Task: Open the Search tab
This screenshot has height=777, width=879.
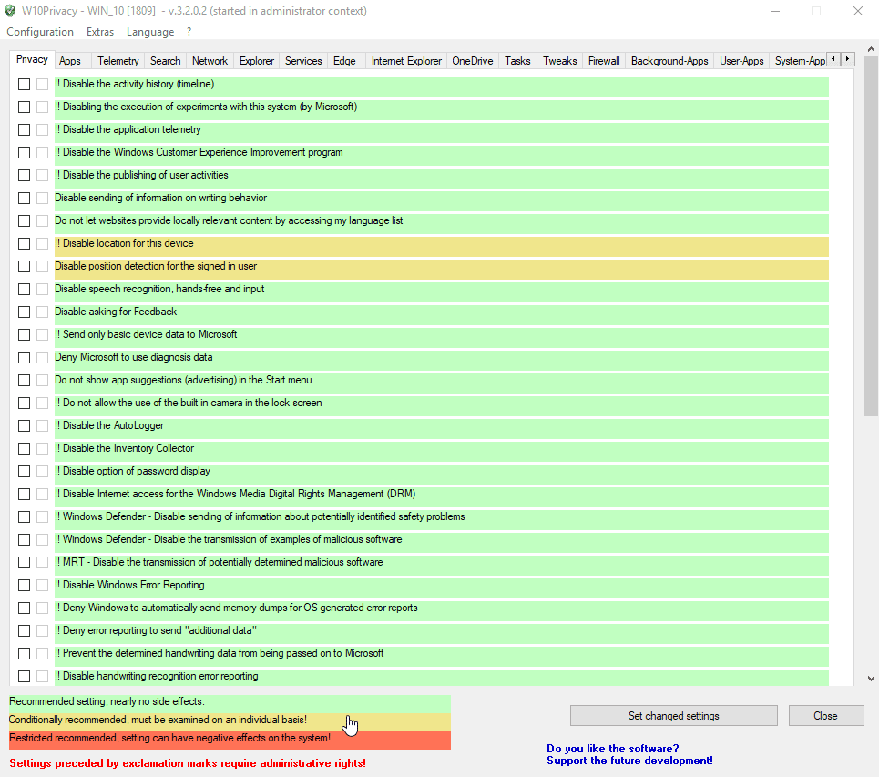Action: coord(166,61)
